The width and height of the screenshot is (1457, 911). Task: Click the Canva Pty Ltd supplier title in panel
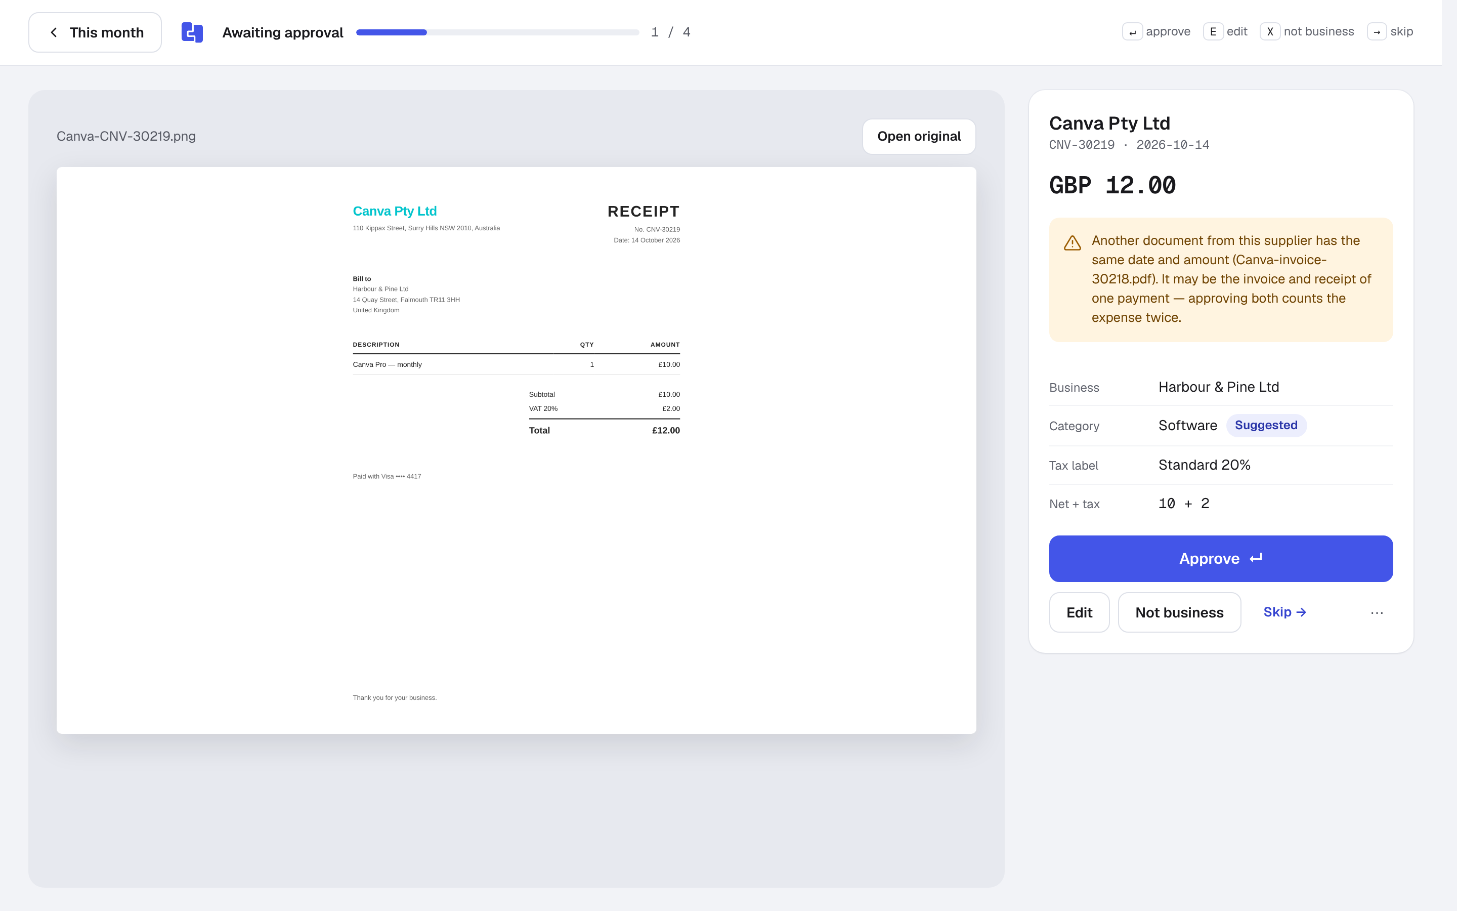1109,123
